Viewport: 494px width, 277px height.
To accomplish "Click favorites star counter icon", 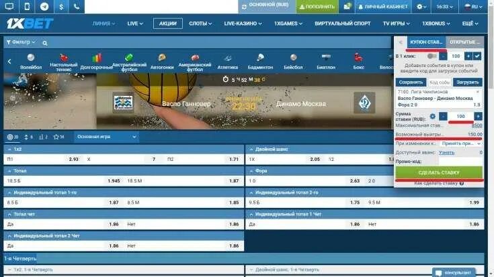I will [58, 137].
